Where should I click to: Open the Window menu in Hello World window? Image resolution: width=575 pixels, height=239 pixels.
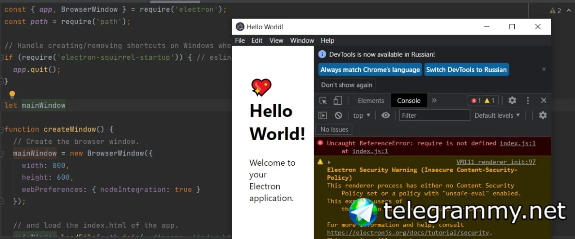[302, 40]
